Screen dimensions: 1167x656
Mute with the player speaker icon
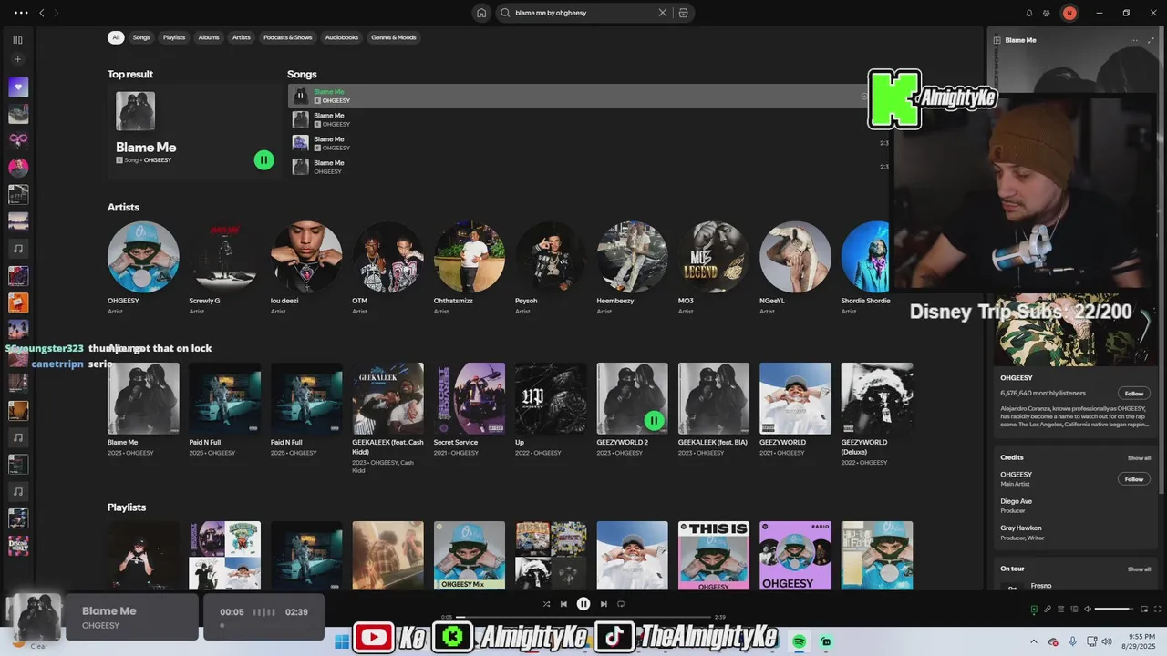[1088, 610]
